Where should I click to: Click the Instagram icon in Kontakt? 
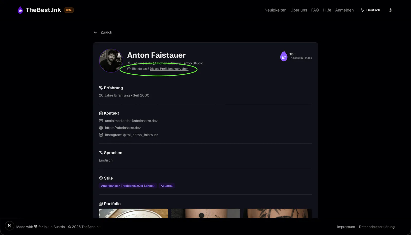point(101,135)
